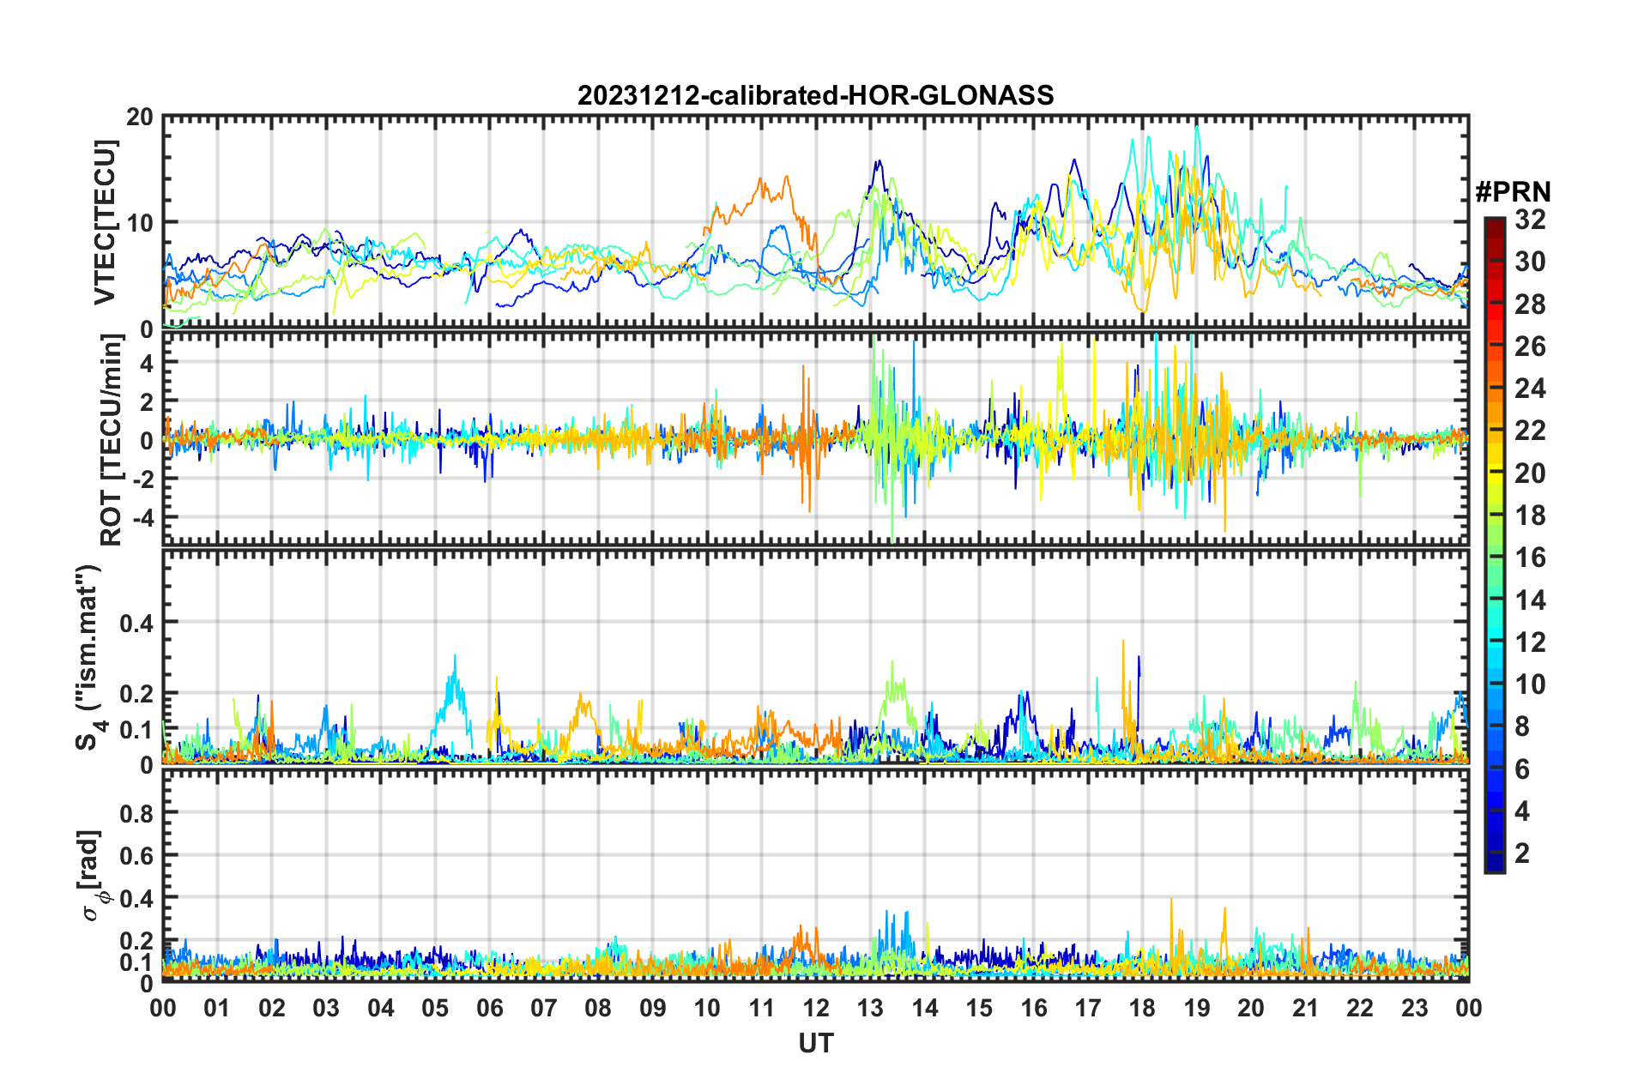Select colorbar tick label "28"

pos(1530,304)
